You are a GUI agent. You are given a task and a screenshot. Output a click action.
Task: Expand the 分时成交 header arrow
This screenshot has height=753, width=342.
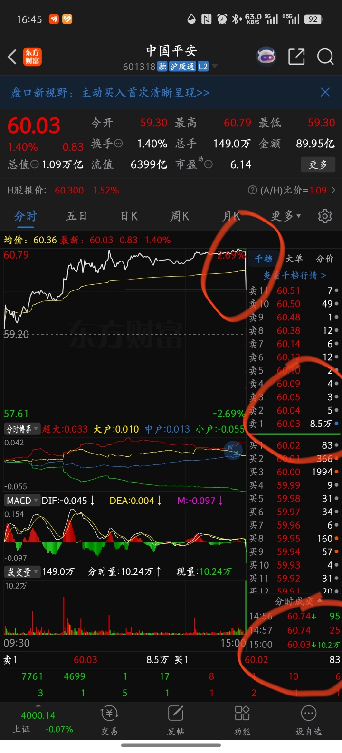click(320, 601)
